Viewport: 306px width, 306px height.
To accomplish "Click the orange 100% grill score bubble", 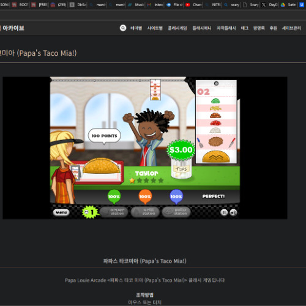I will tap(145, 197).
